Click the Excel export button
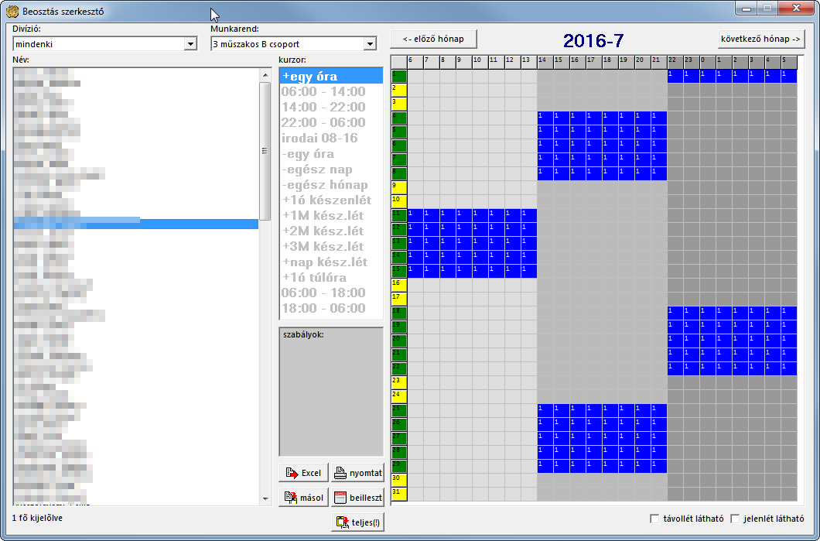Viewport: 820px width, 541px height. [x=303, y=473]
